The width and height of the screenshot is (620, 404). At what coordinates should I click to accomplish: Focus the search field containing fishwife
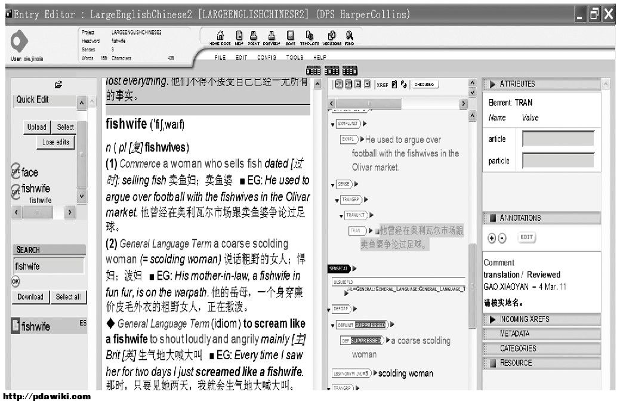click(x=49, y=266)
